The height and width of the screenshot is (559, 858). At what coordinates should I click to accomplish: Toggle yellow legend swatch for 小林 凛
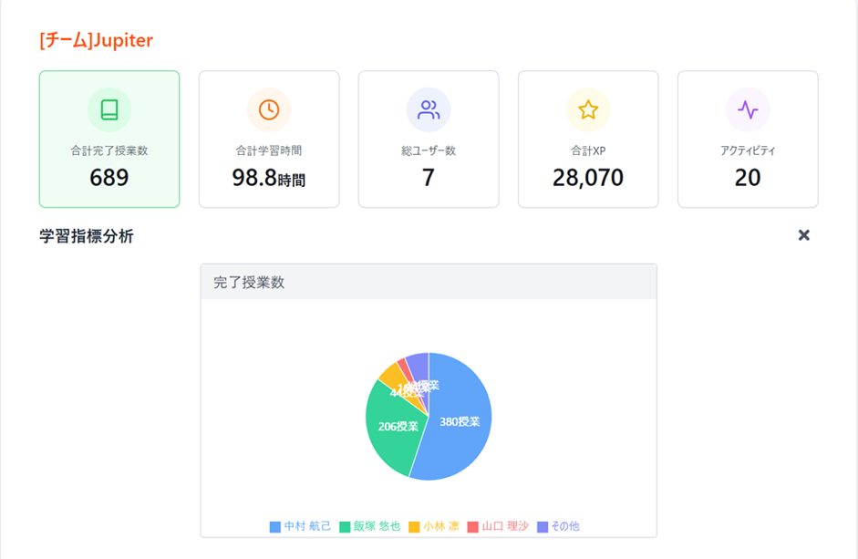pos(414,527)
